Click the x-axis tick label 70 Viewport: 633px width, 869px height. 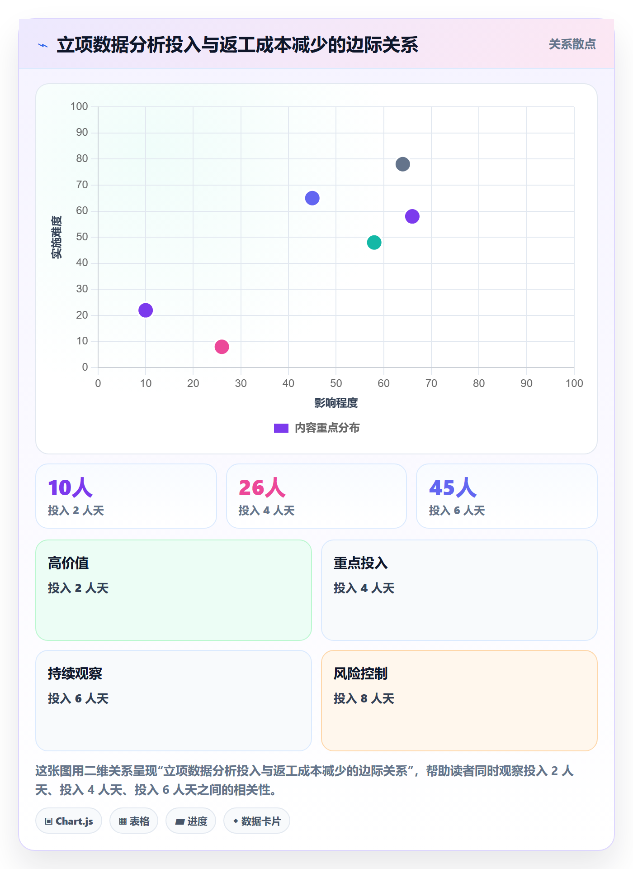click(431, 383)
